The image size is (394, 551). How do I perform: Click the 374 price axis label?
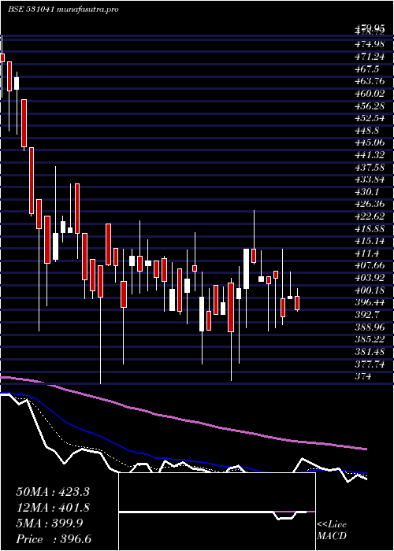pos(363,375)
